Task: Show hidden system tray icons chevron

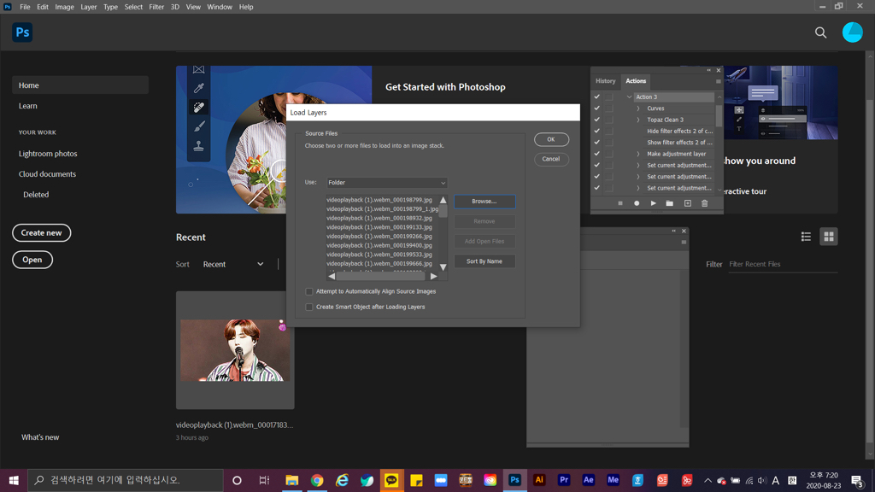Action: (708, 480)
